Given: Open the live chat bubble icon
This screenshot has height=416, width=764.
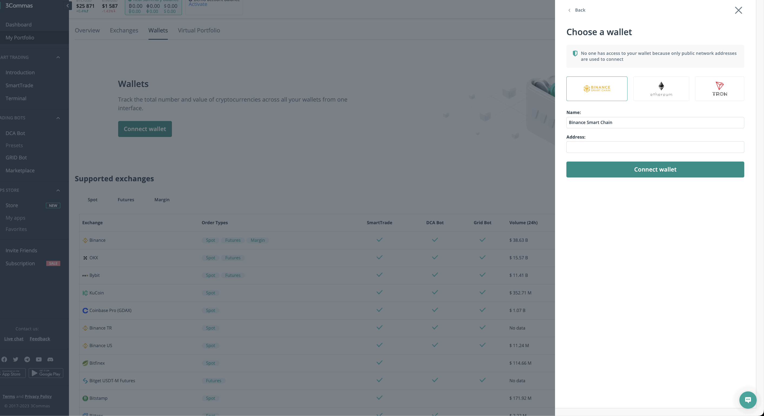Looking at the screenshot, I should [x=748, y=400].
